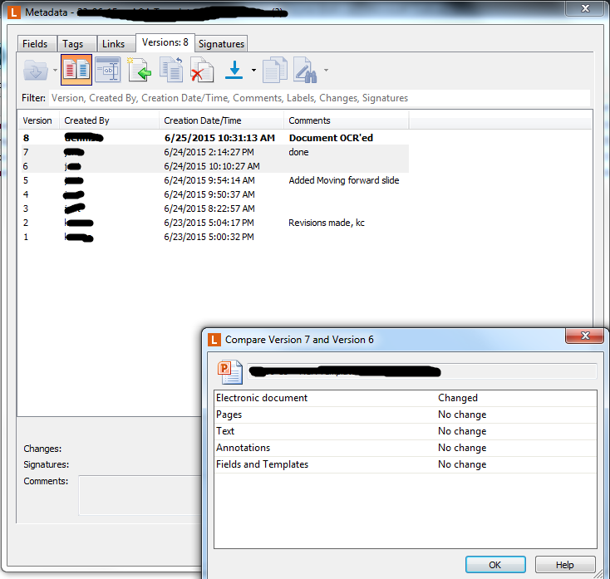The width and height of the screenshot is (610, 579).
Task: Select version 1 row dated 5:00:32 PM
Action: [x=214, y=237]
